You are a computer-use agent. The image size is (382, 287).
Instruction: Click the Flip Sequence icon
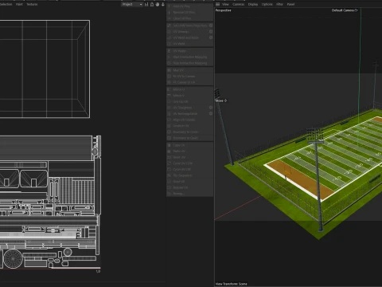click(x=170, y=175)
